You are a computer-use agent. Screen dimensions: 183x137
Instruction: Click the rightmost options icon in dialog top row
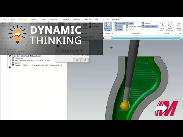point(81,51)
